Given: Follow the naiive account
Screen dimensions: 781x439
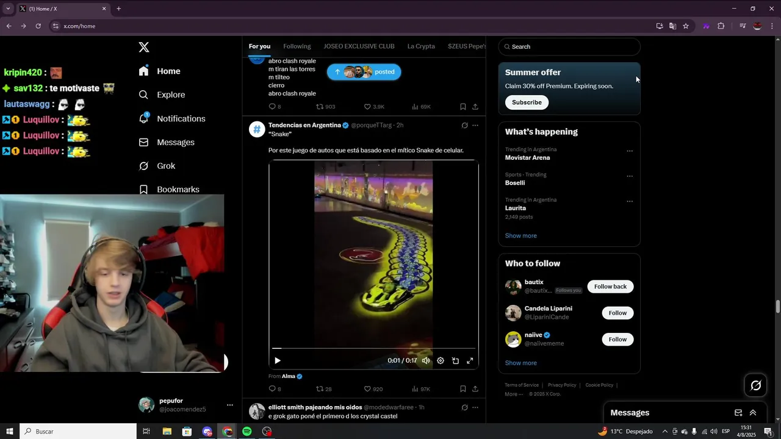Looking at the screenshot, I should 617,339.
